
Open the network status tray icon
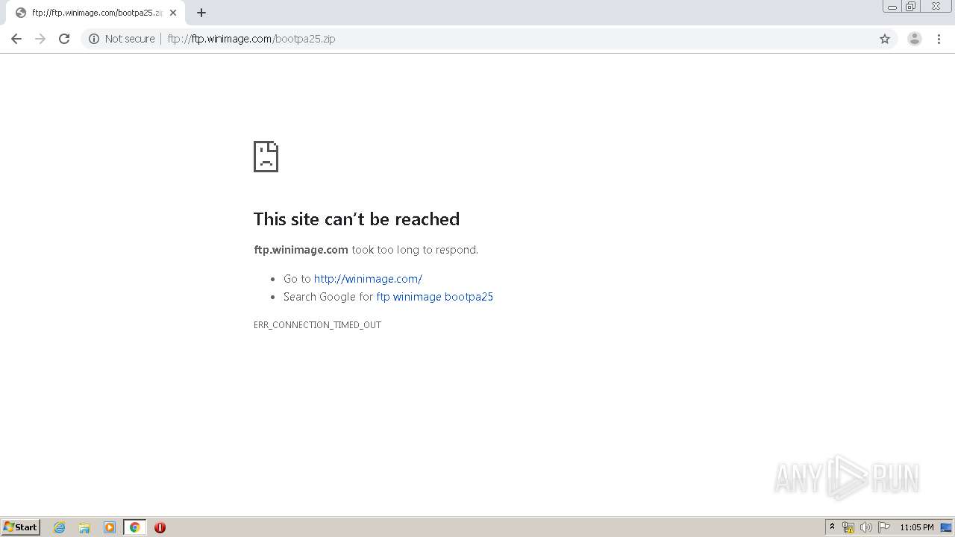(x=848, y=527)
